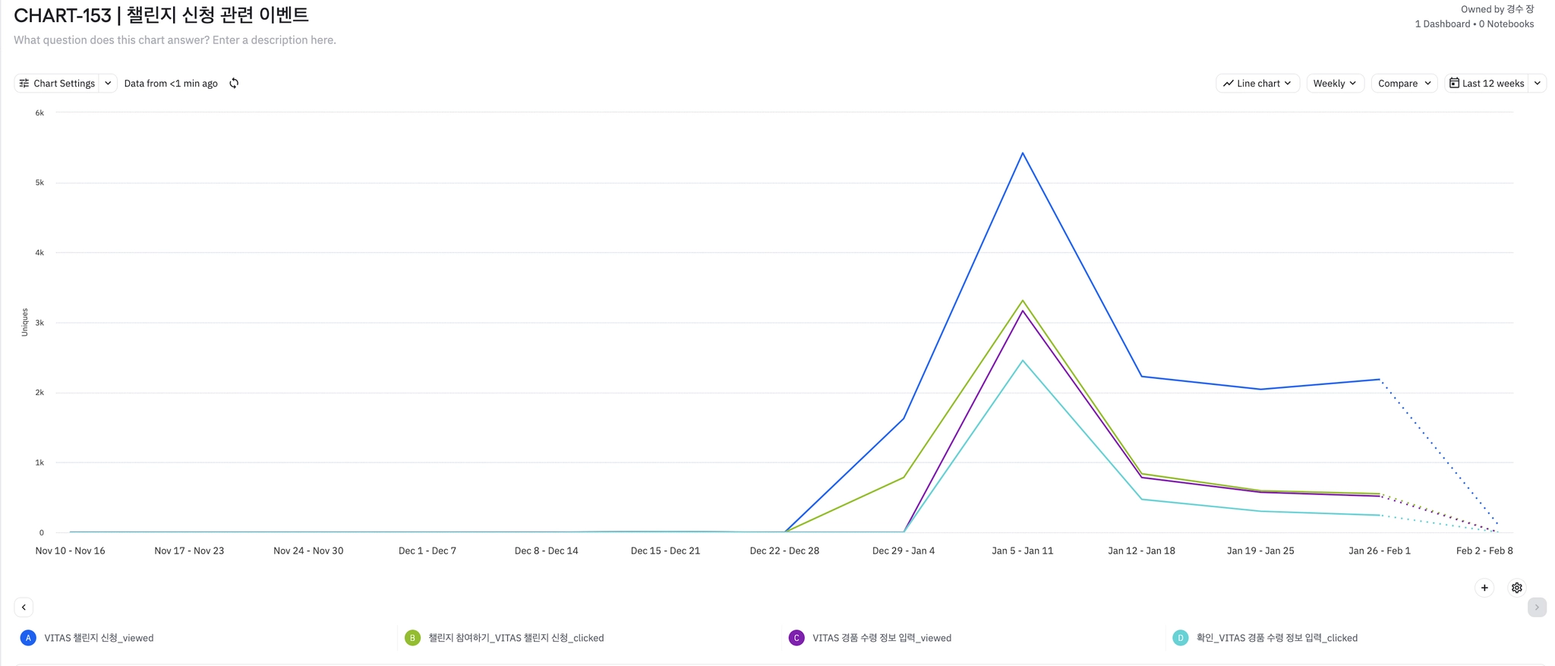Viewport: 1555px width, 666px height.
Task: Edit the chart description placeholder text
Action: 175,40
